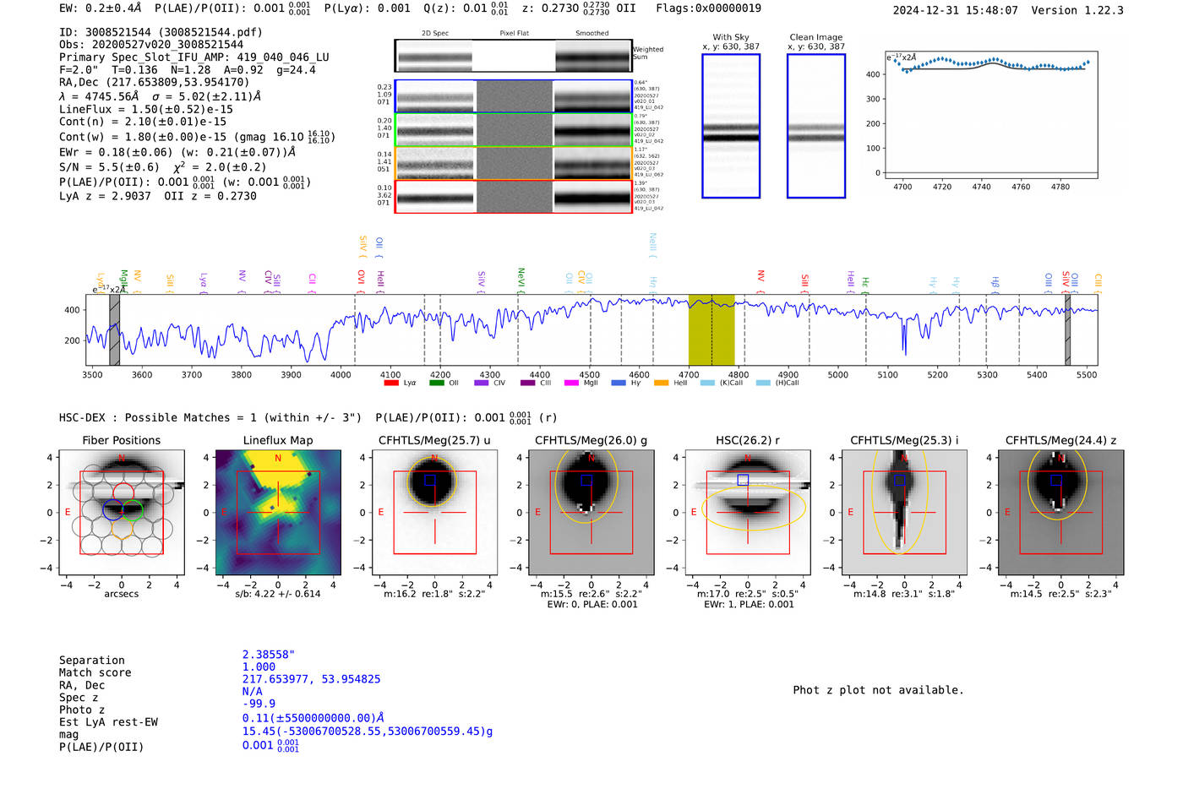Click 's/b: 4.22 +/- 0.614' caption

click(278, 594)
